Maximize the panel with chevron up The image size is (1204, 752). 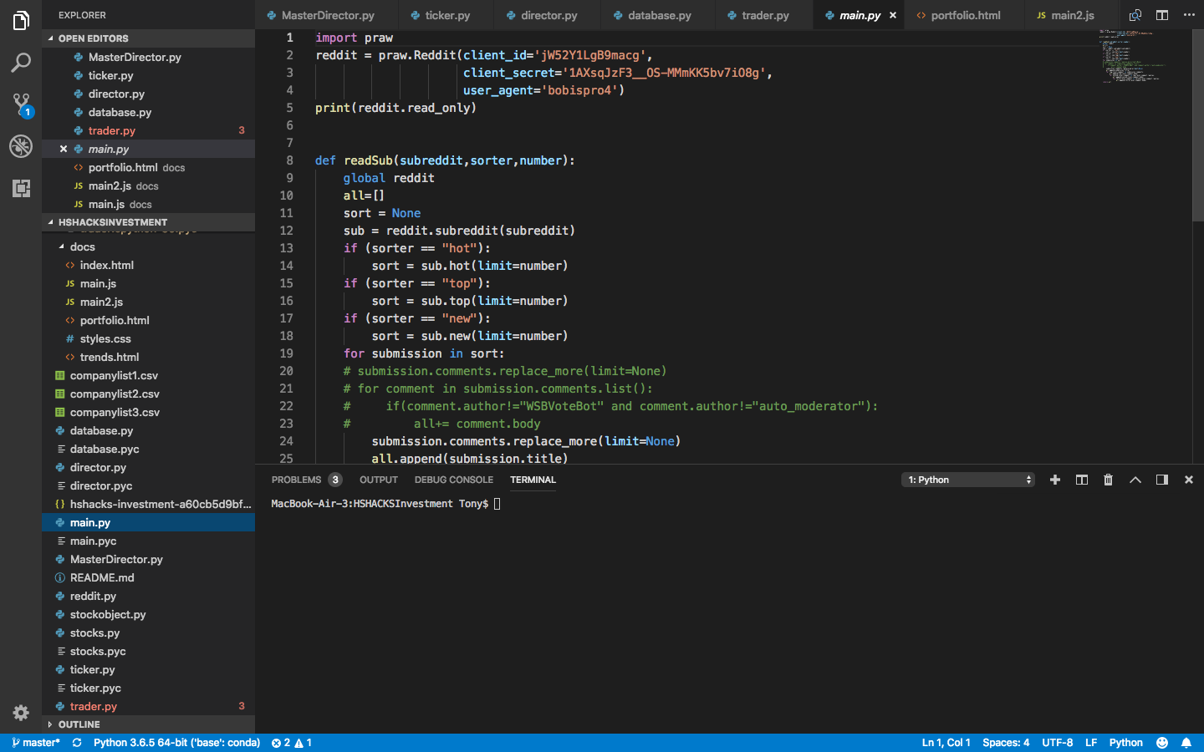[x=1135, y=480]
